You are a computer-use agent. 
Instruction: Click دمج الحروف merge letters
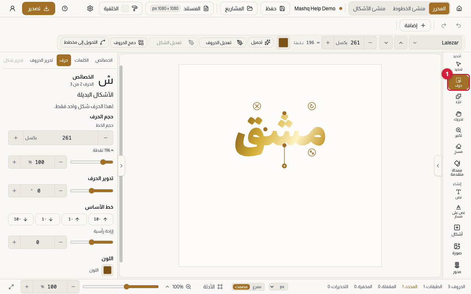click(129, 43)
